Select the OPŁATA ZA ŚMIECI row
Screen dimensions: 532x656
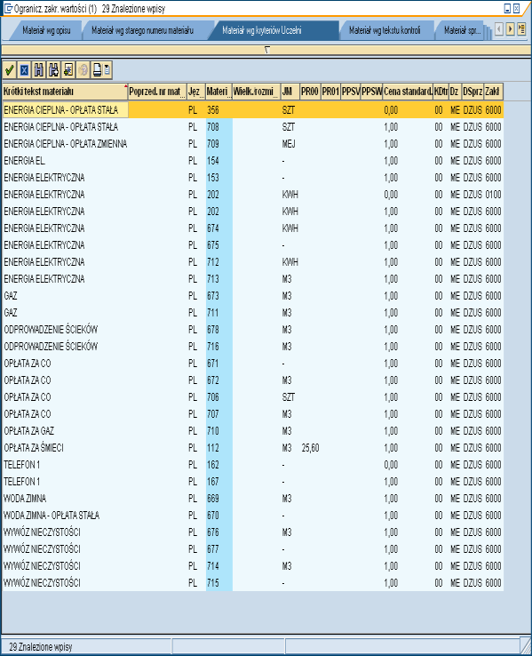coord(253,448)
